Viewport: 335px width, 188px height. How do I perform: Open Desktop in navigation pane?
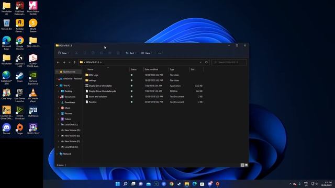66,91
